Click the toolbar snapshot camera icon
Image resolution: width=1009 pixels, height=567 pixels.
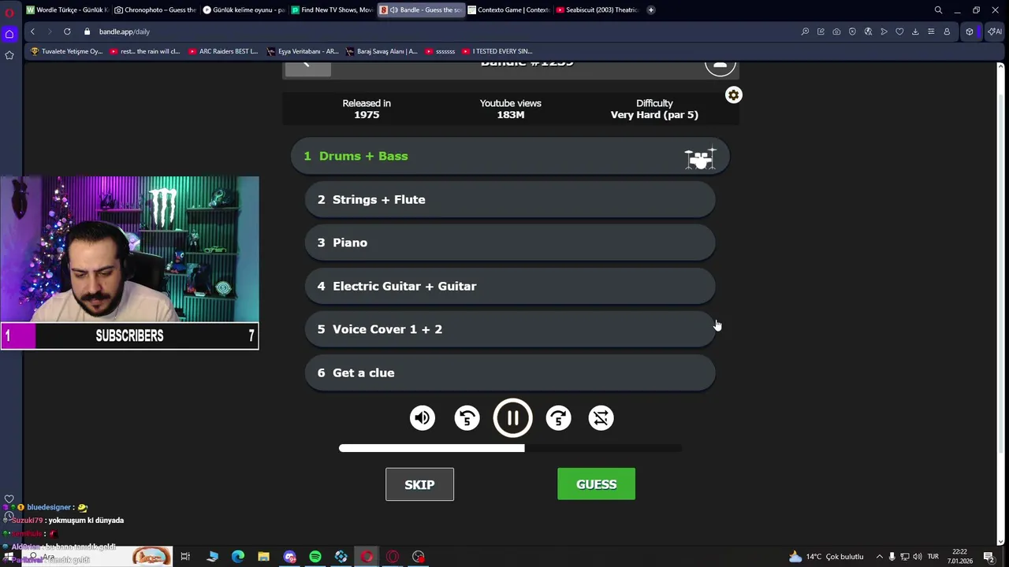[x=836, y=31]
